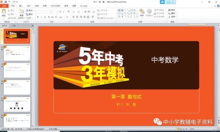Toggle Bold formatting
220x132 pixels.
(38, 17)
